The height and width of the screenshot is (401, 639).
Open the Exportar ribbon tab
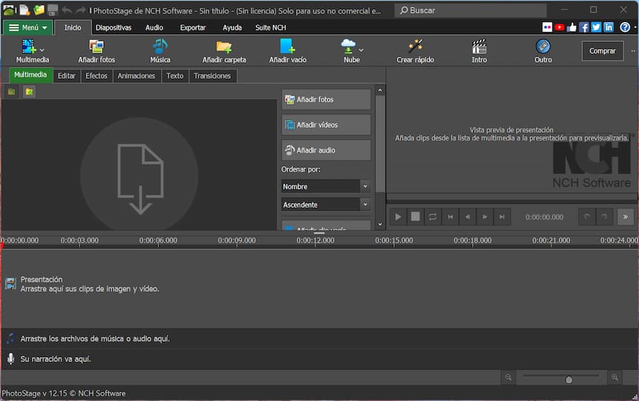(x=192, y=28)
